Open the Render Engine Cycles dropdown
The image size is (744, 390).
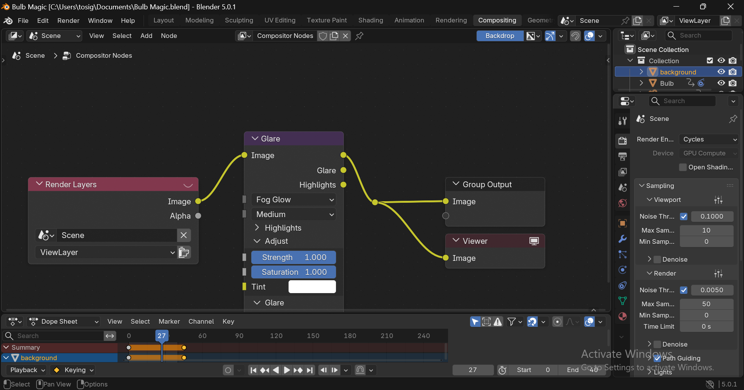708,139
